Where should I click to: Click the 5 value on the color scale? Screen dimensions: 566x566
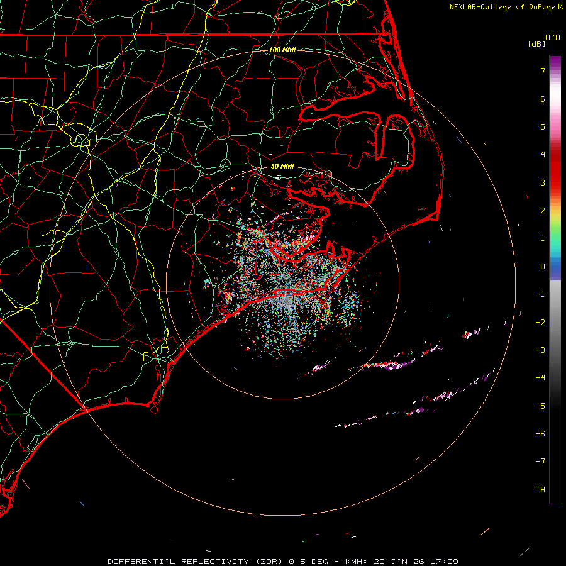543,126
